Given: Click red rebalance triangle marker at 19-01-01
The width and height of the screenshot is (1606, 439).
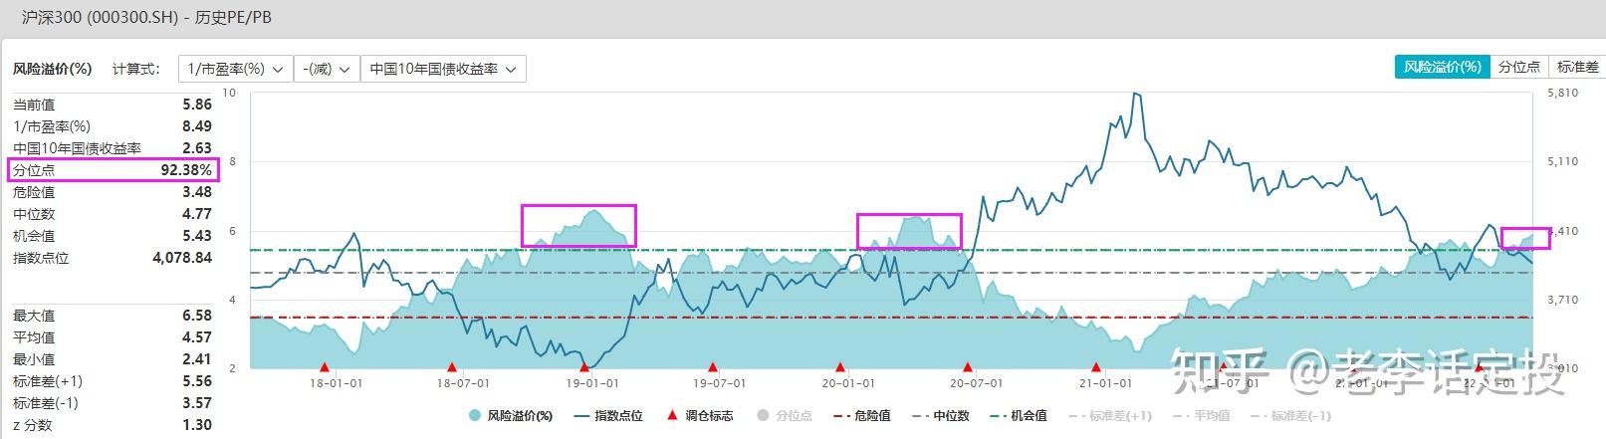Looking at the screenshot, I should 584,367.
